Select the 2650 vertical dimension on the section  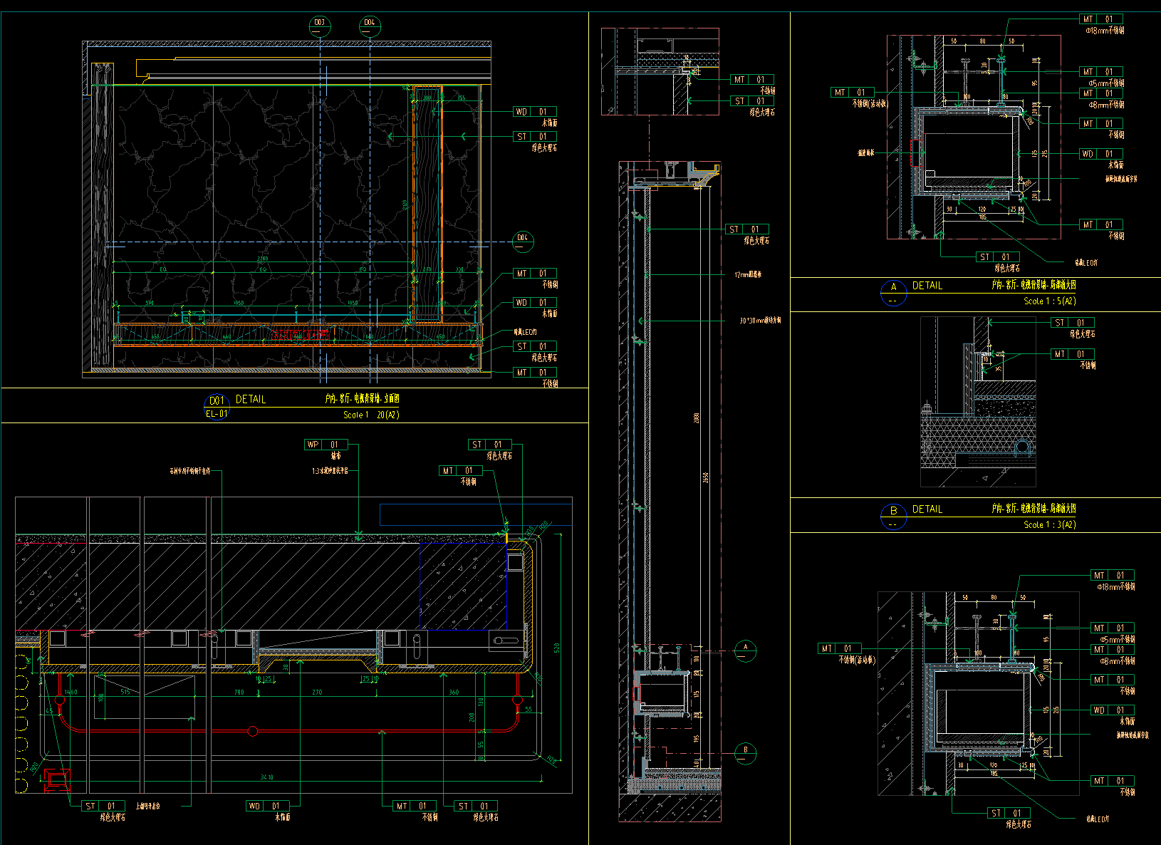tap(705, 477)
